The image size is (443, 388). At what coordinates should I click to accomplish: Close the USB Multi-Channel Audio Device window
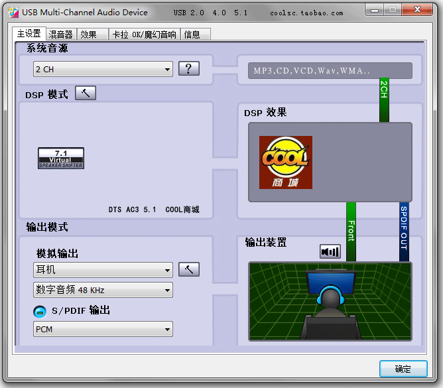point(417,10)
